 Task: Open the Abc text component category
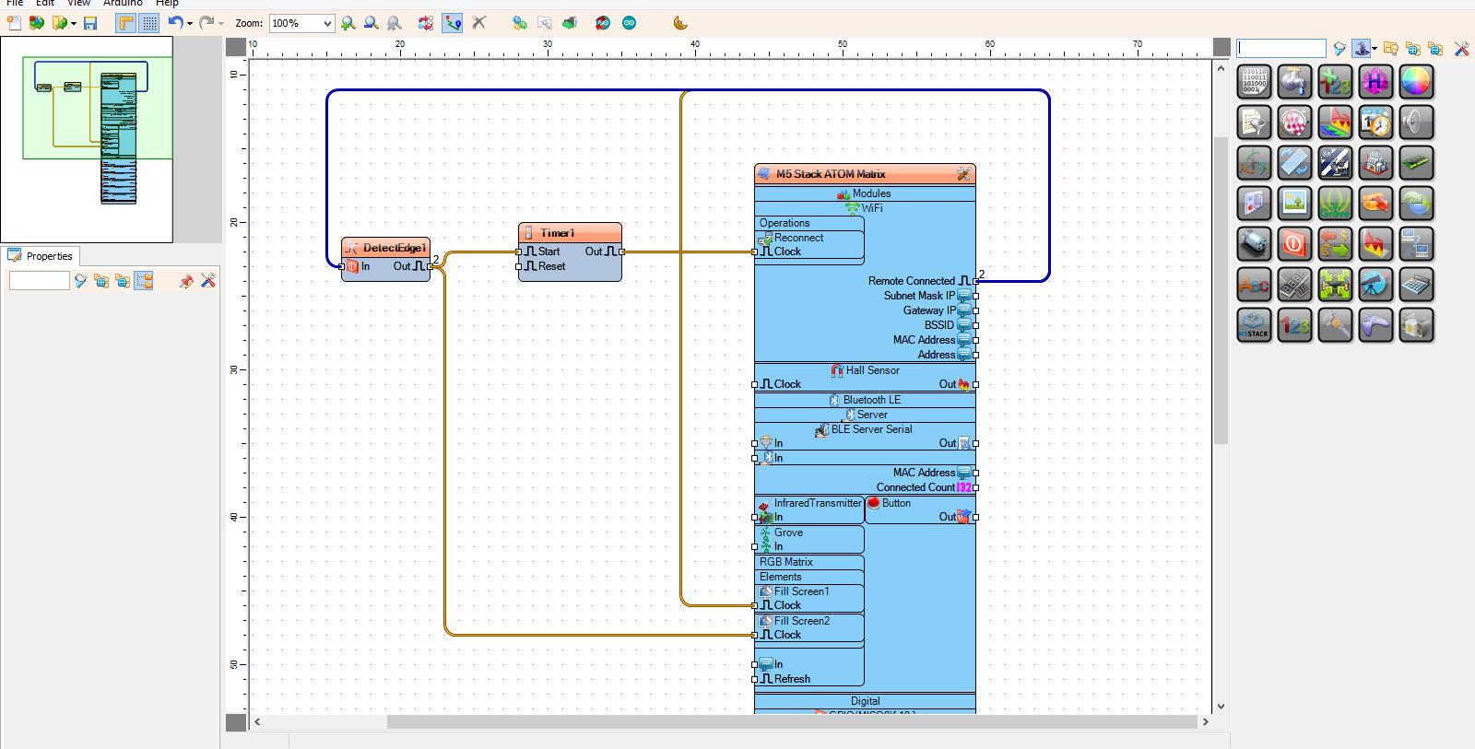1254,285
